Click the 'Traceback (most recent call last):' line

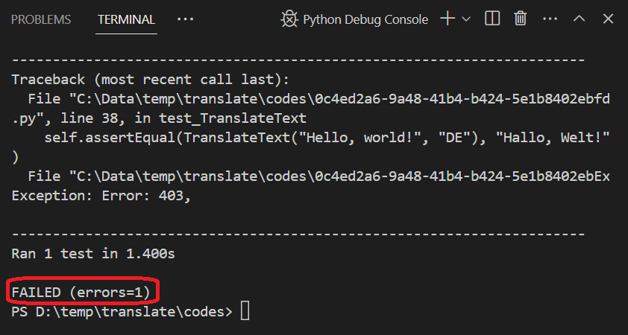tap(150, 79)
